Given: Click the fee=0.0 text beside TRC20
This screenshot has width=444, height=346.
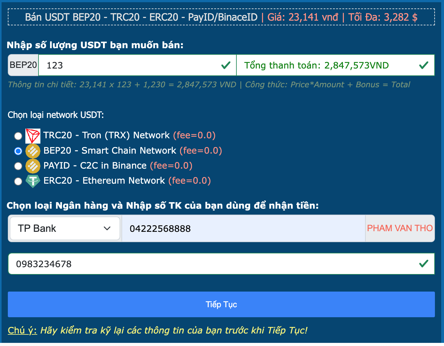Looking at the screenshot, I should 194,135.
